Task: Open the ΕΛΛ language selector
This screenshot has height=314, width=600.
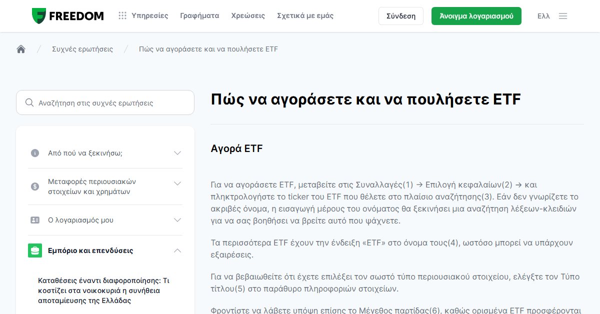Action: (543, 16)
